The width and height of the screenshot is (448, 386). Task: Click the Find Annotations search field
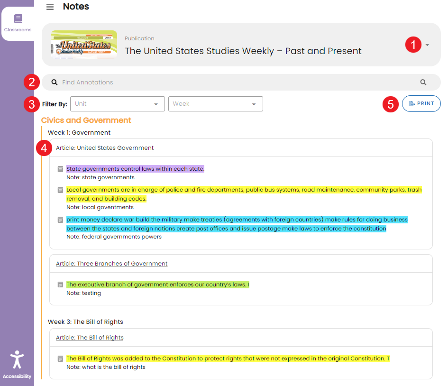pos(241,83)
